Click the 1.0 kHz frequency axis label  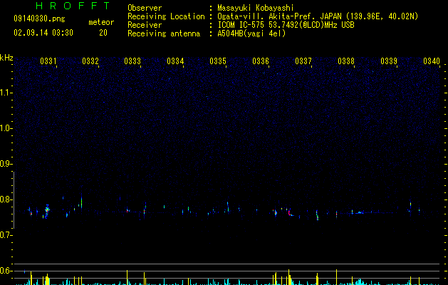[x=6, y=128]
